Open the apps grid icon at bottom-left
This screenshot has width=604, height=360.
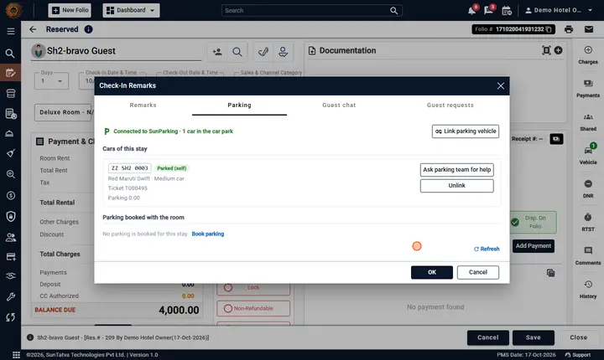pyautogui.click(x=16, y=355)
